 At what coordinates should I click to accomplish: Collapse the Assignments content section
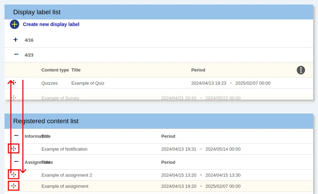(16, 162)
